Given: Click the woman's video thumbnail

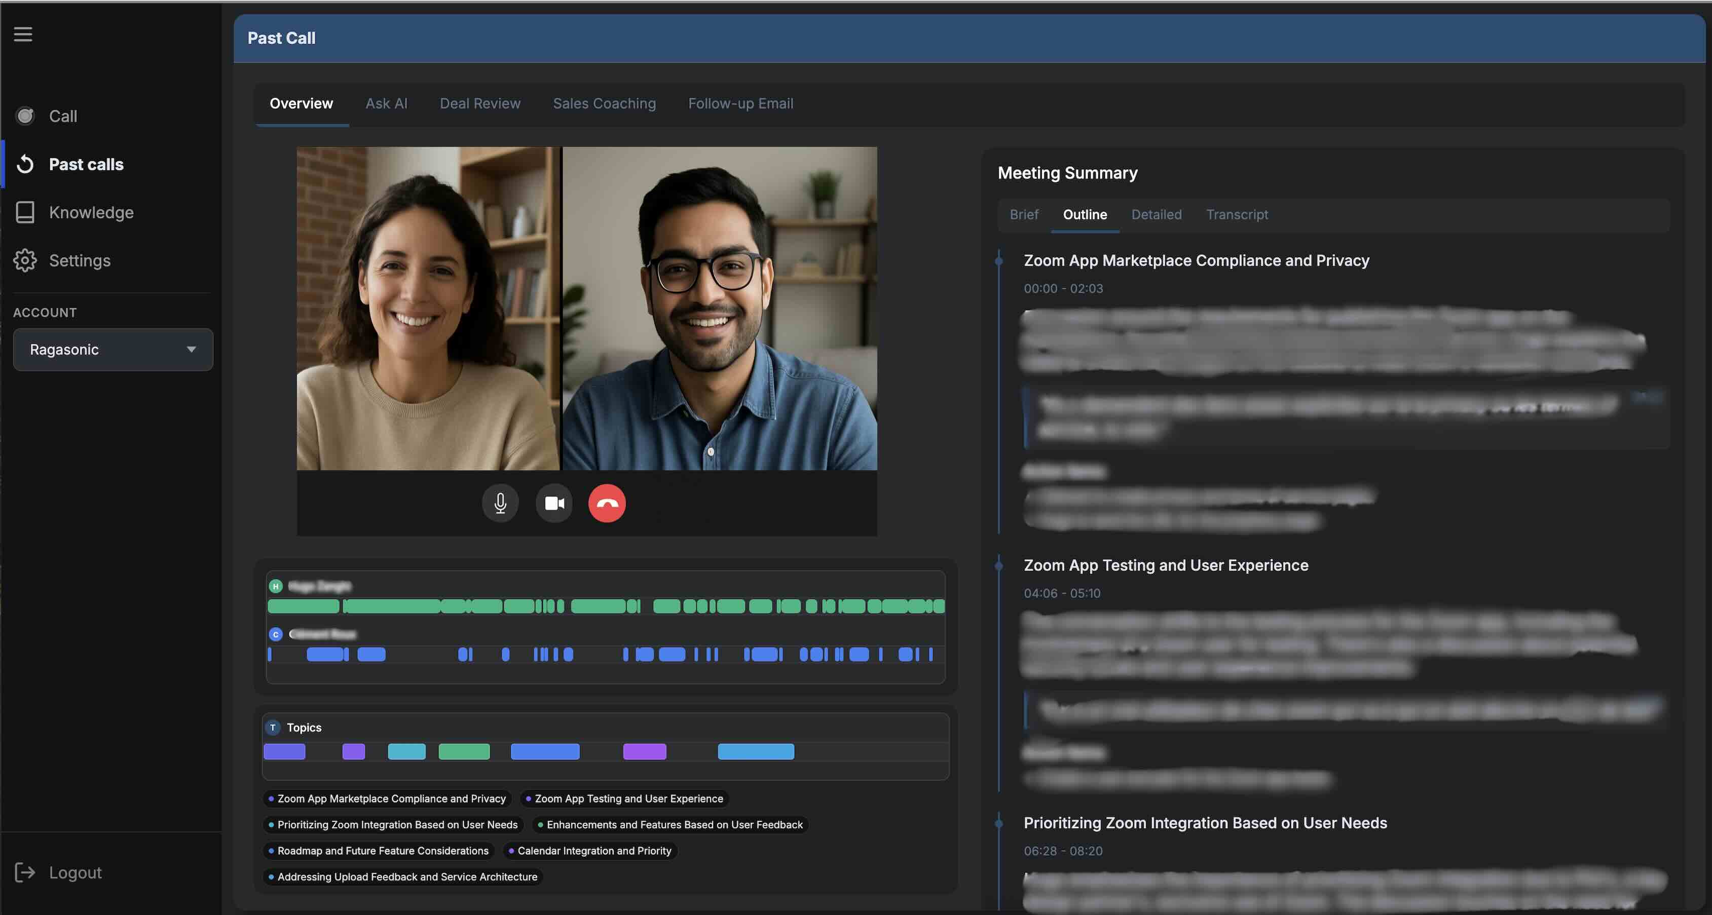Looking at the screenshot, I should coord(428,309).
